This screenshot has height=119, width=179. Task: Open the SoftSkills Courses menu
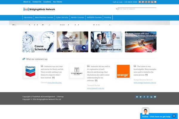point(94,18)
